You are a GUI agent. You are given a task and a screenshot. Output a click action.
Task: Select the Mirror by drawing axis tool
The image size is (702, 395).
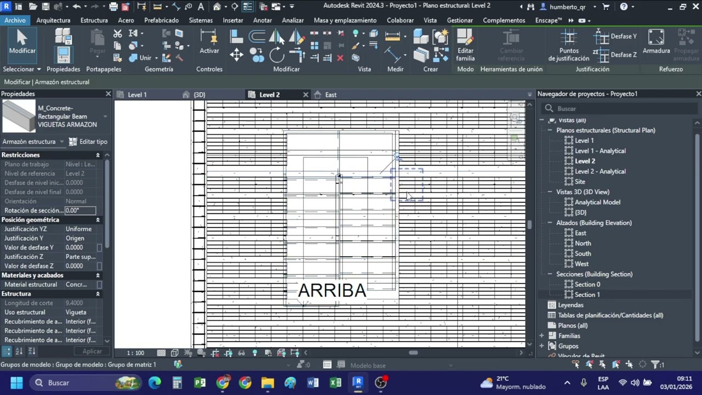[296, 37]
